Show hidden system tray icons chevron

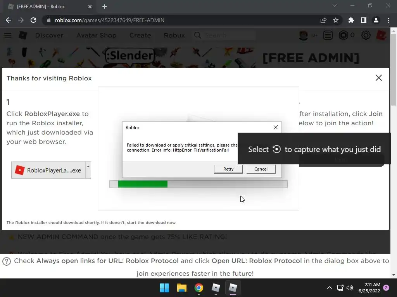tap(330, 288)
